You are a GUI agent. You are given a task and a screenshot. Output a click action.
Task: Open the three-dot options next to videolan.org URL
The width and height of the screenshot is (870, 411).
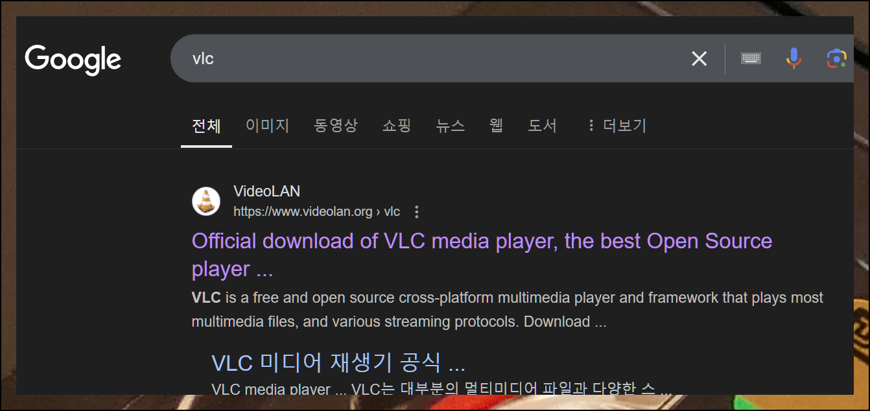click(417, 212)
